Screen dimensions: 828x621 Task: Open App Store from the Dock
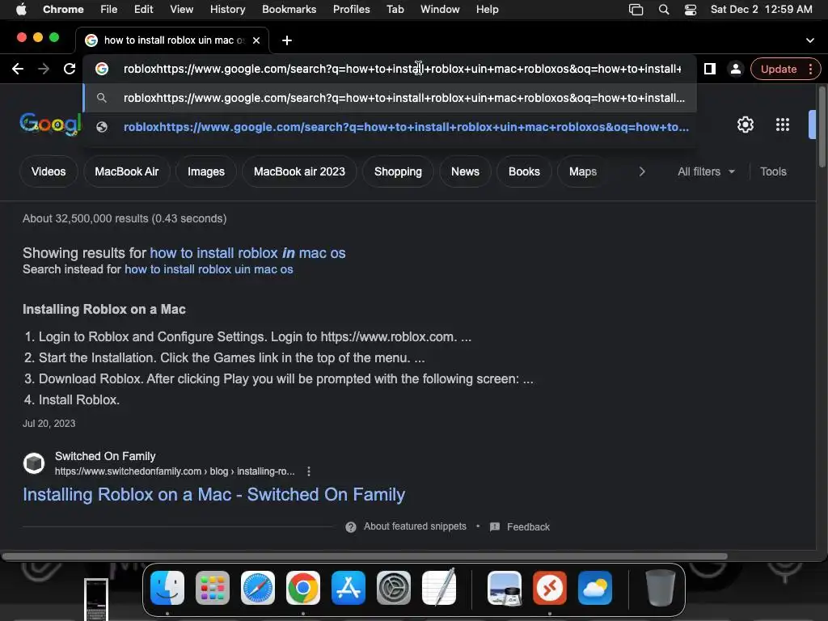coord(348,588)
